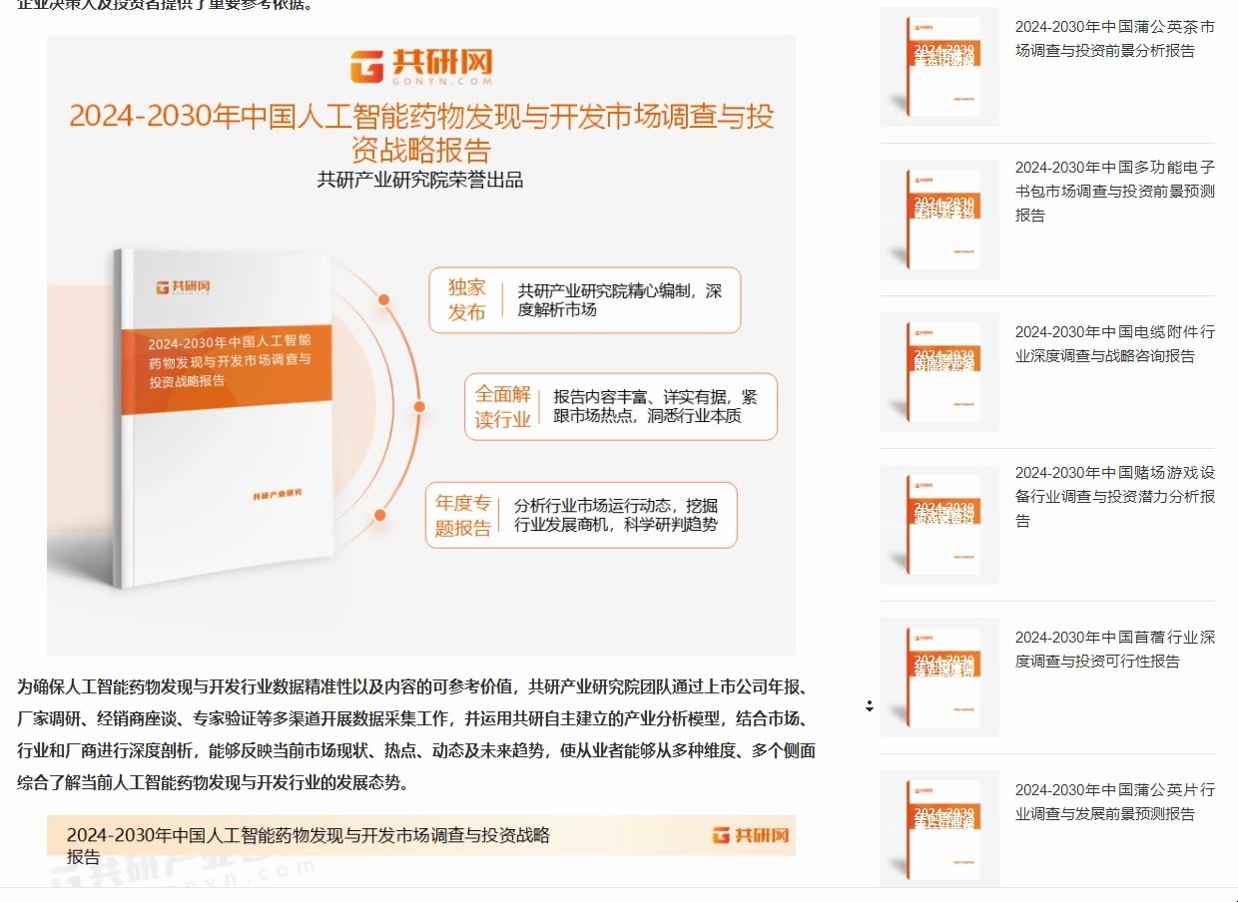Click the 苜蓿行业 report cover thumbnail
The height and width of the screenshot is (902, 1238).
click(x=938, y=677)
